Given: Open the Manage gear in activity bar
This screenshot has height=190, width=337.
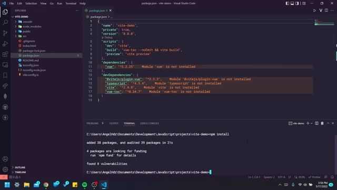Looking at the screenshot, I should tap(5, 169).
